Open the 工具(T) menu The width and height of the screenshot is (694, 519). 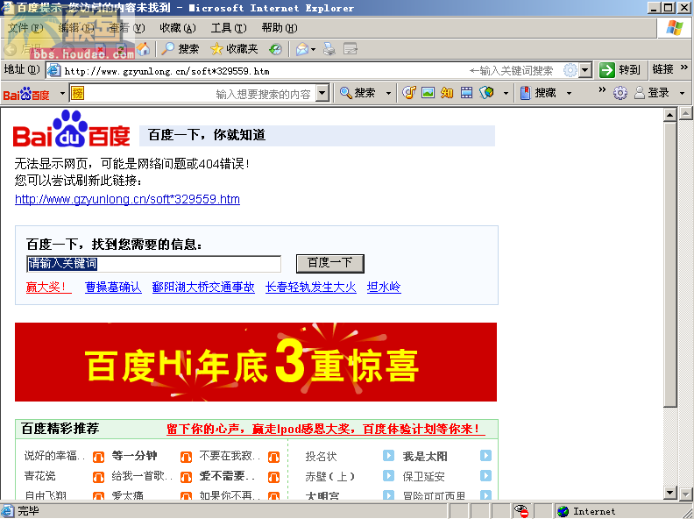tap(229, 28)
